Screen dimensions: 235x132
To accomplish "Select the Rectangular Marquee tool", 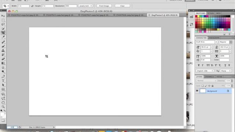I will click(3, 20).
